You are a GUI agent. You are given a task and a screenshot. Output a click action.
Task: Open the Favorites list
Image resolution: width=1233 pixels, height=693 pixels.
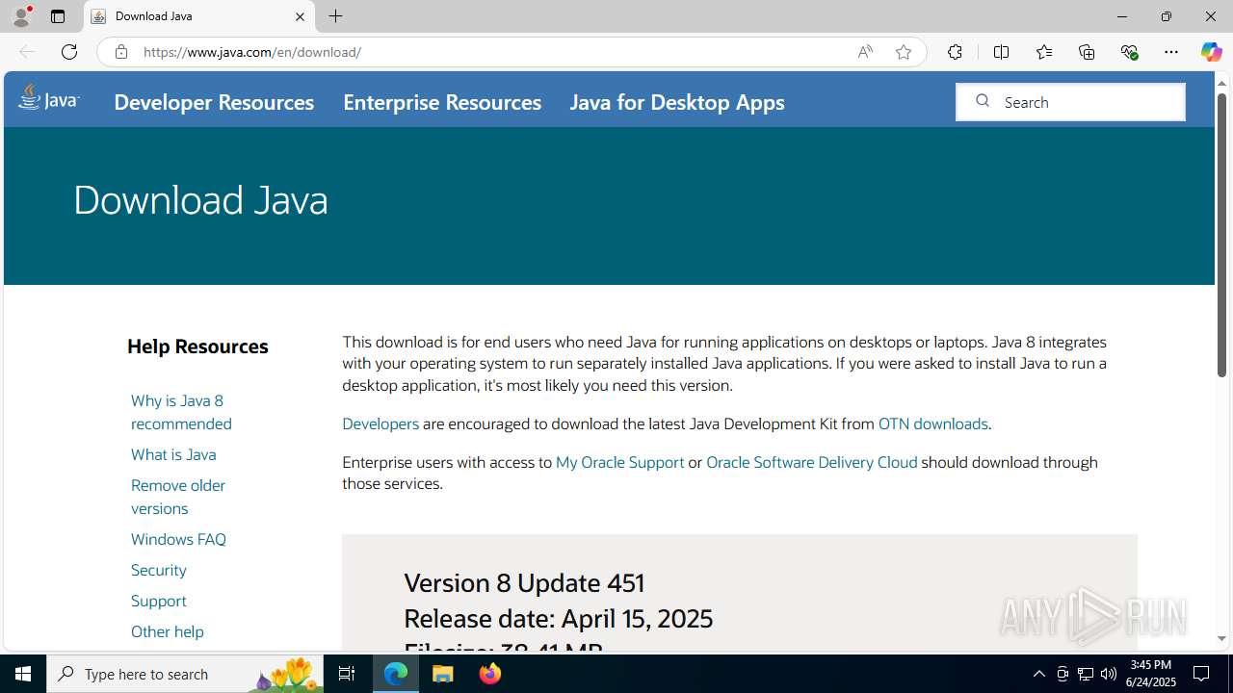(x=1043, y=52)
